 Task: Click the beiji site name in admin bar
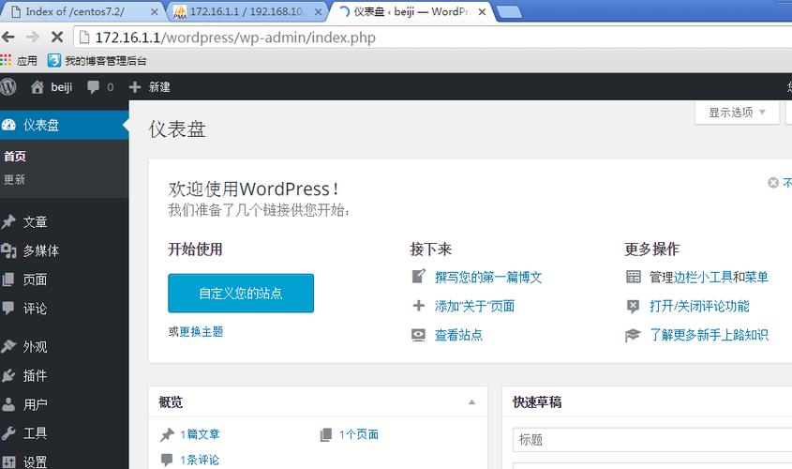[62, 87]
